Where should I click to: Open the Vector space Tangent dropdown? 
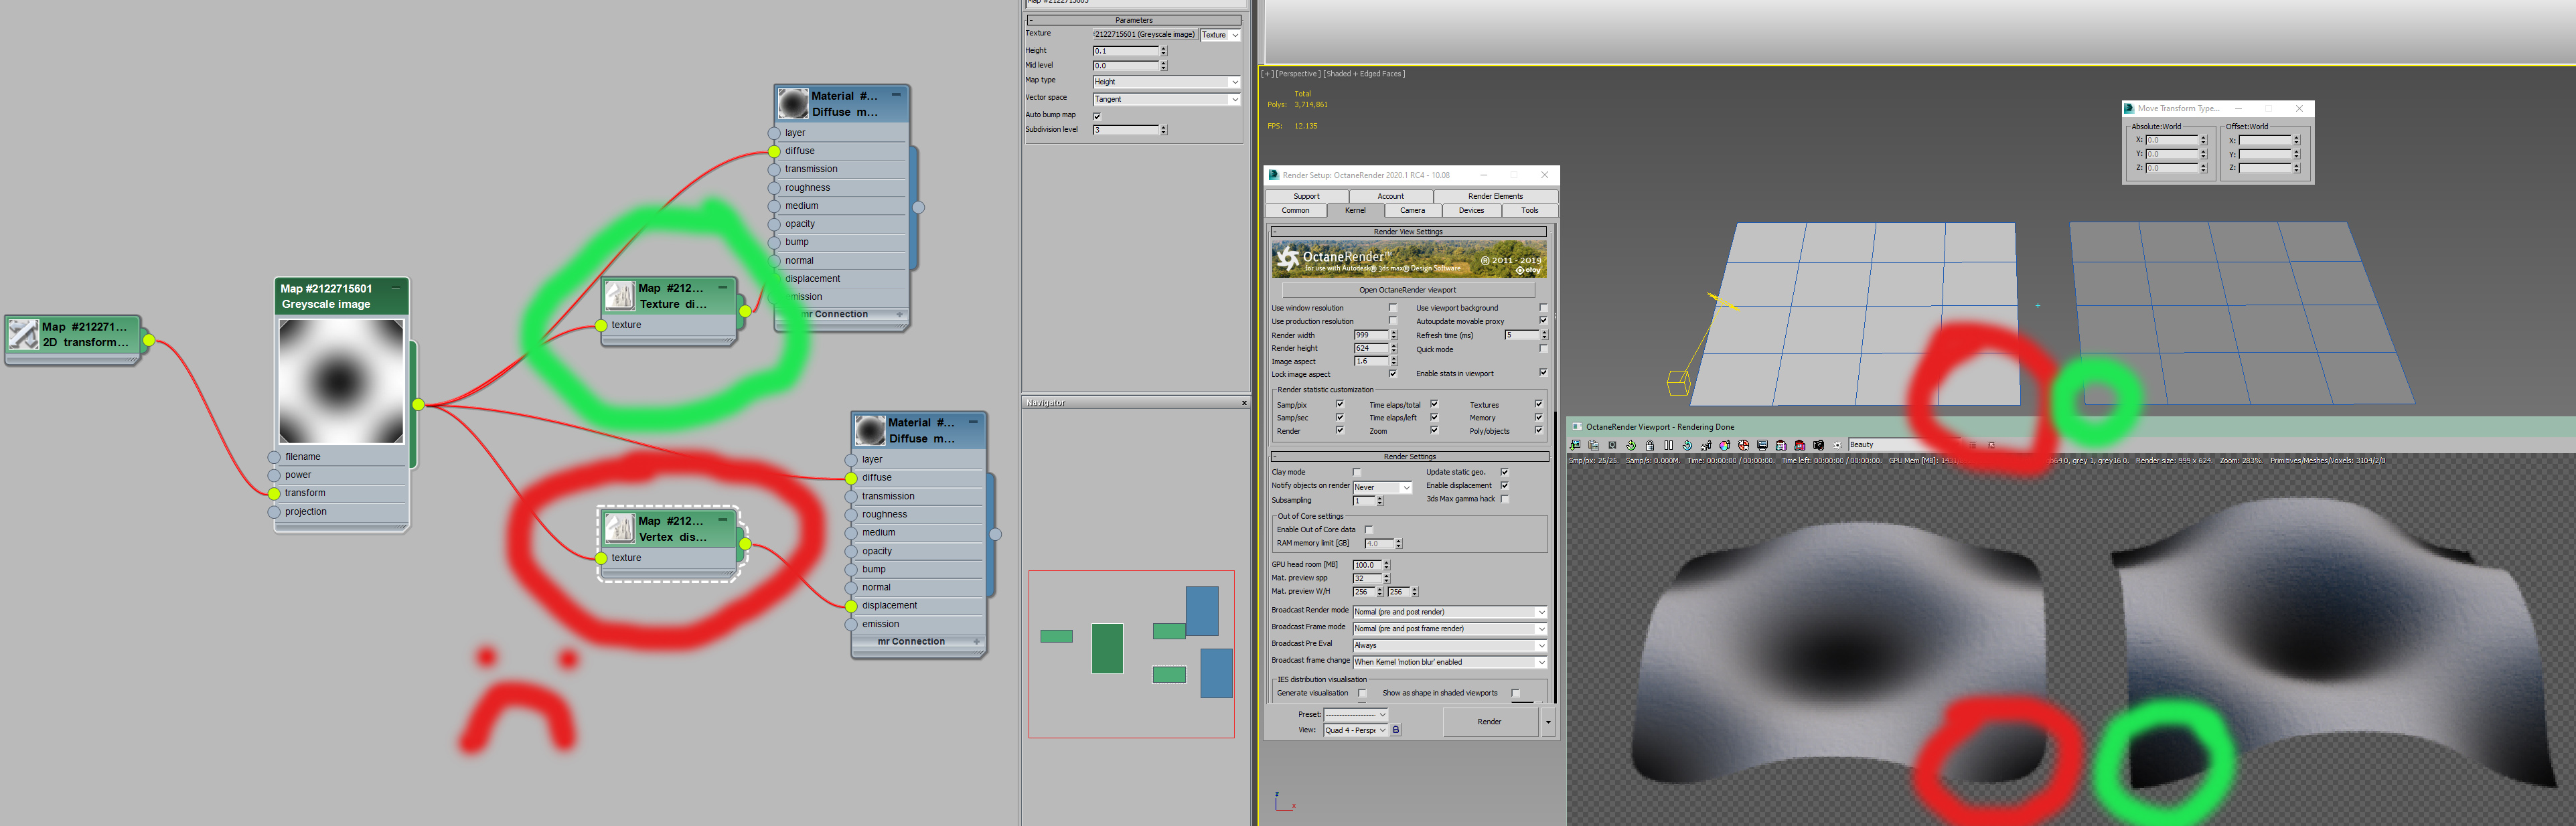click(x=1166, y=99)
